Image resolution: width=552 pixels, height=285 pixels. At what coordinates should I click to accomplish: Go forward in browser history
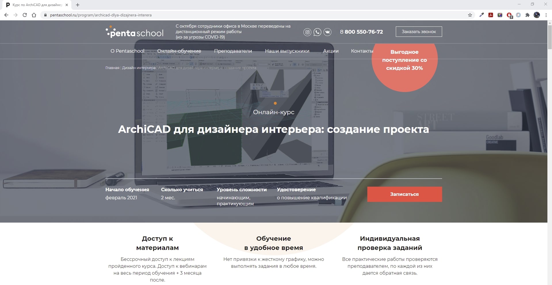16,15
